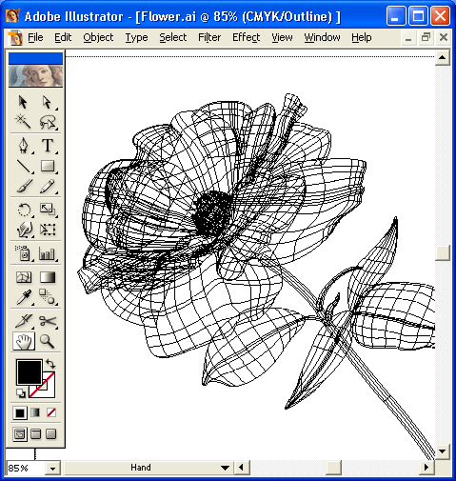Close the Flower.ai document window
456x481 pixels.
[x=444, y=38]
